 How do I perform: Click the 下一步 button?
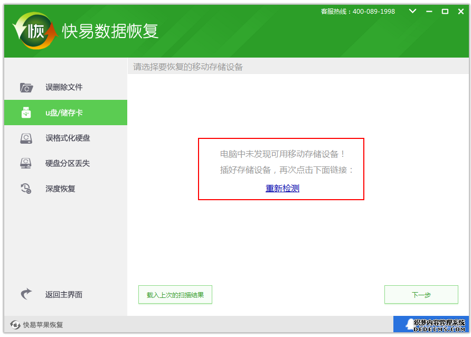[421, 295]
